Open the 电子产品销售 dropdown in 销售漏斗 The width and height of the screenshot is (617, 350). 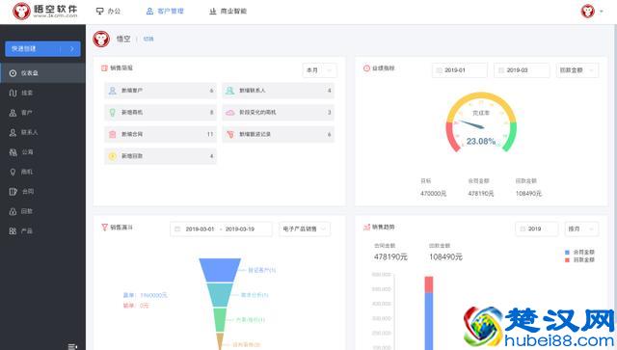tap(305, 229)
